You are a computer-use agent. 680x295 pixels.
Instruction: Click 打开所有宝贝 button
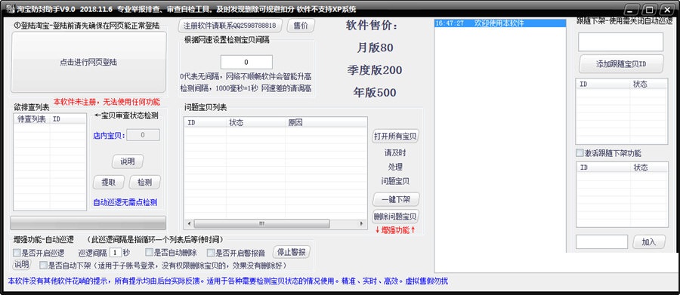[x=395, y=136]
